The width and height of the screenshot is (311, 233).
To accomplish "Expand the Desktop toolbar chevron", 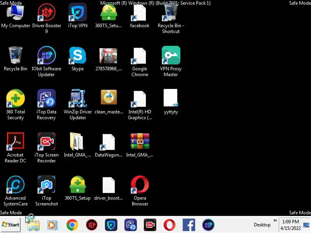I will pos(275,220).
